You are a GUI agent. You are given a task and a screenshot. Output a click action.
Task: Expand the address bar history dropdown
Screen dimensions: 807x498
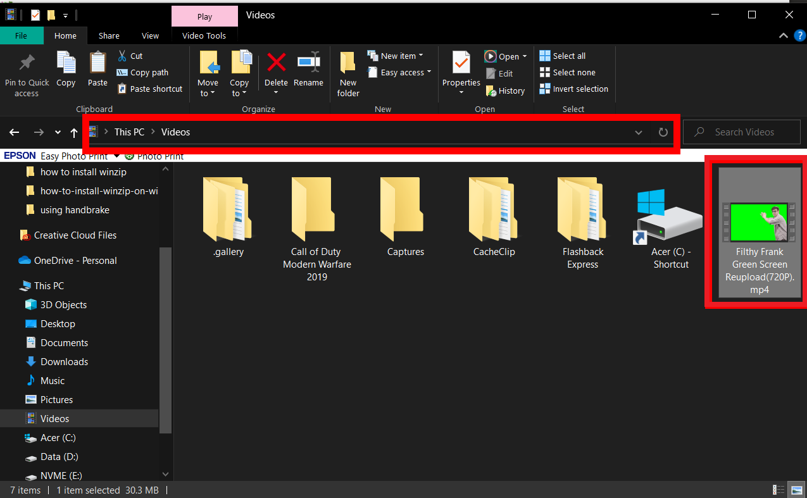639,132
